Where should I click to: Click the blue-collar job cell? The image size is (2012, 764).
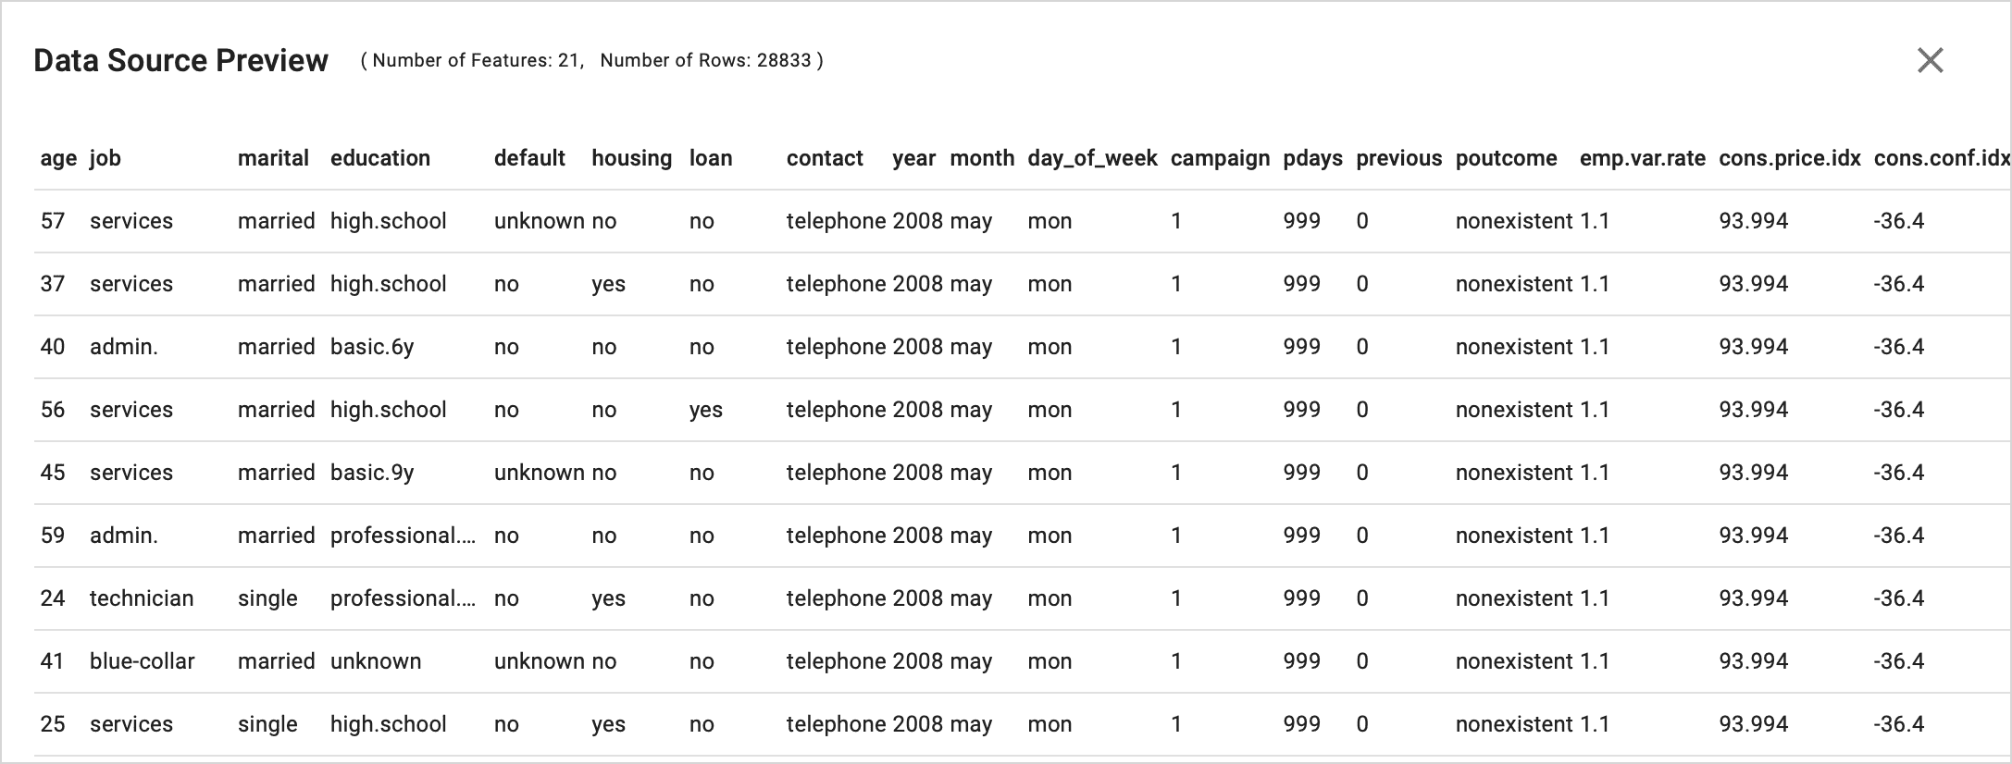(143, 661)
